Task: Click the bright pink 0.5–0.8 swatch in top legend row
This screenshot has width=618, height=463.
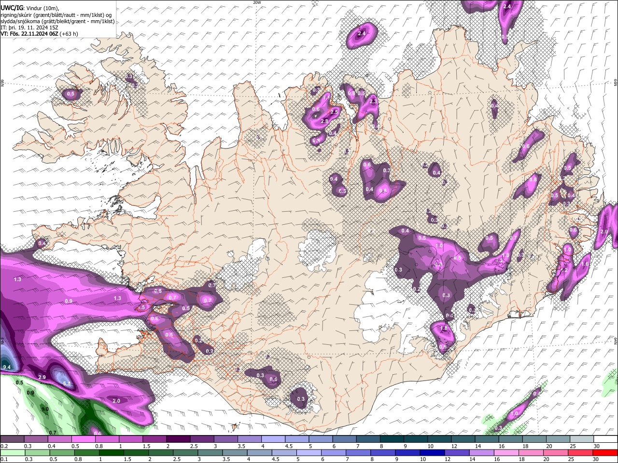Action: [83, 439]
